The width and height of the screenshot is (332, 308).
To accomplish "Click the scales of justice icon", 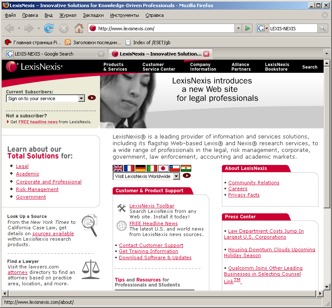I will click(91, 269).
